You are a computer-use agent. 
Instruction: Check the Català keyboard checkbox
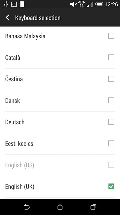[111, 57]
